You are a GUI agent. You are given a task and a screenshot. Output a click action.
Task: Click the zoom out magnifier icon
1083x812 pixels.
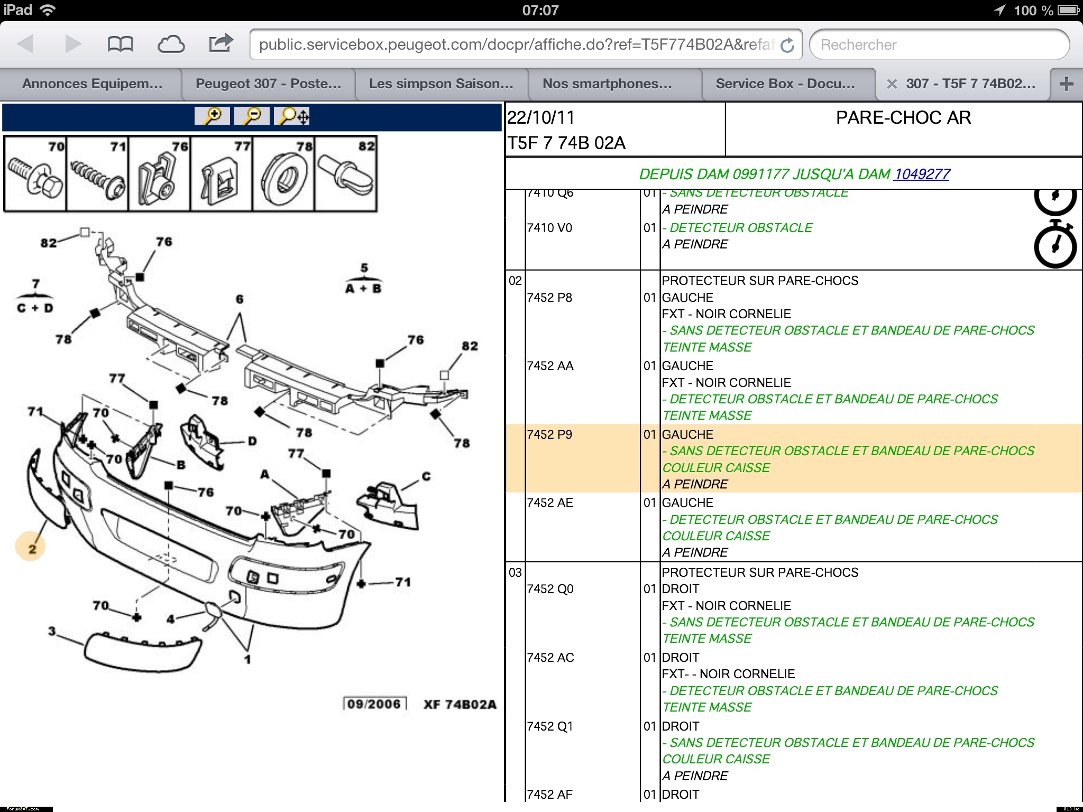click(x=252, y=116)
